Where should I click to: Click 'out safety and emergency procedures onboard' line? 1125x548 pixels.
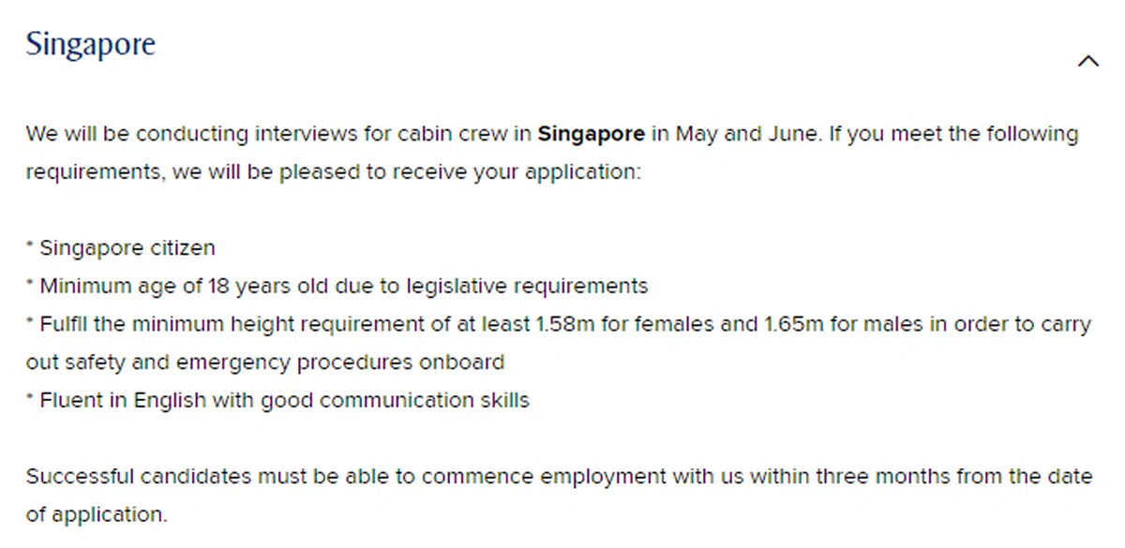[x=265, y=363]
